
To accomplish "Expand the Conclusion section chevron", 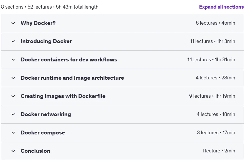I will coord(13,151).
